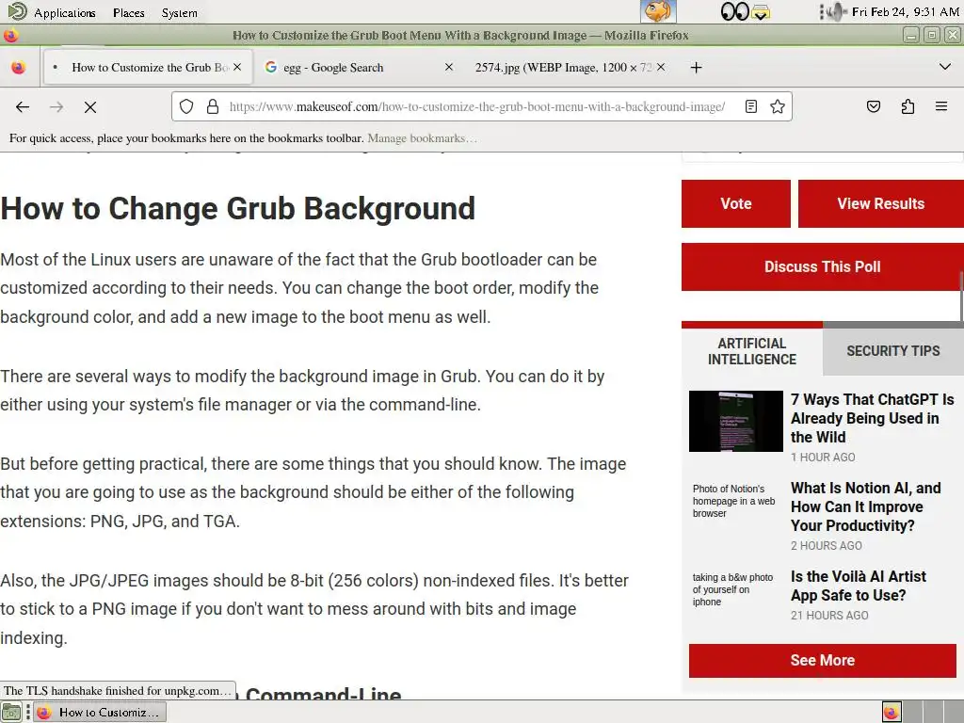Click the show desktop button in taskbar

click(11, 712)
